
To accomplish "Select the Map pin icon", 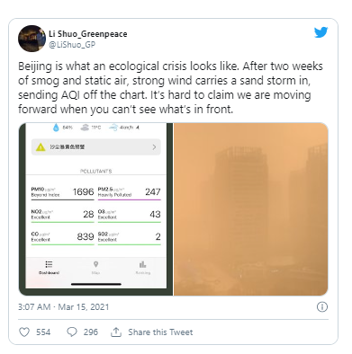I will point(95,264).
